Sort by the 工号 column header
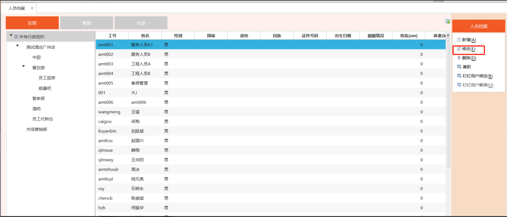507x217 pixels. pos(112,36)
